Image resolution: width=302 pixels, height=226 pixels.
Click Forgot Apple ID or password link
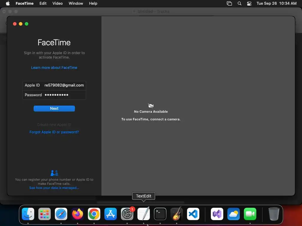point(54,132)
